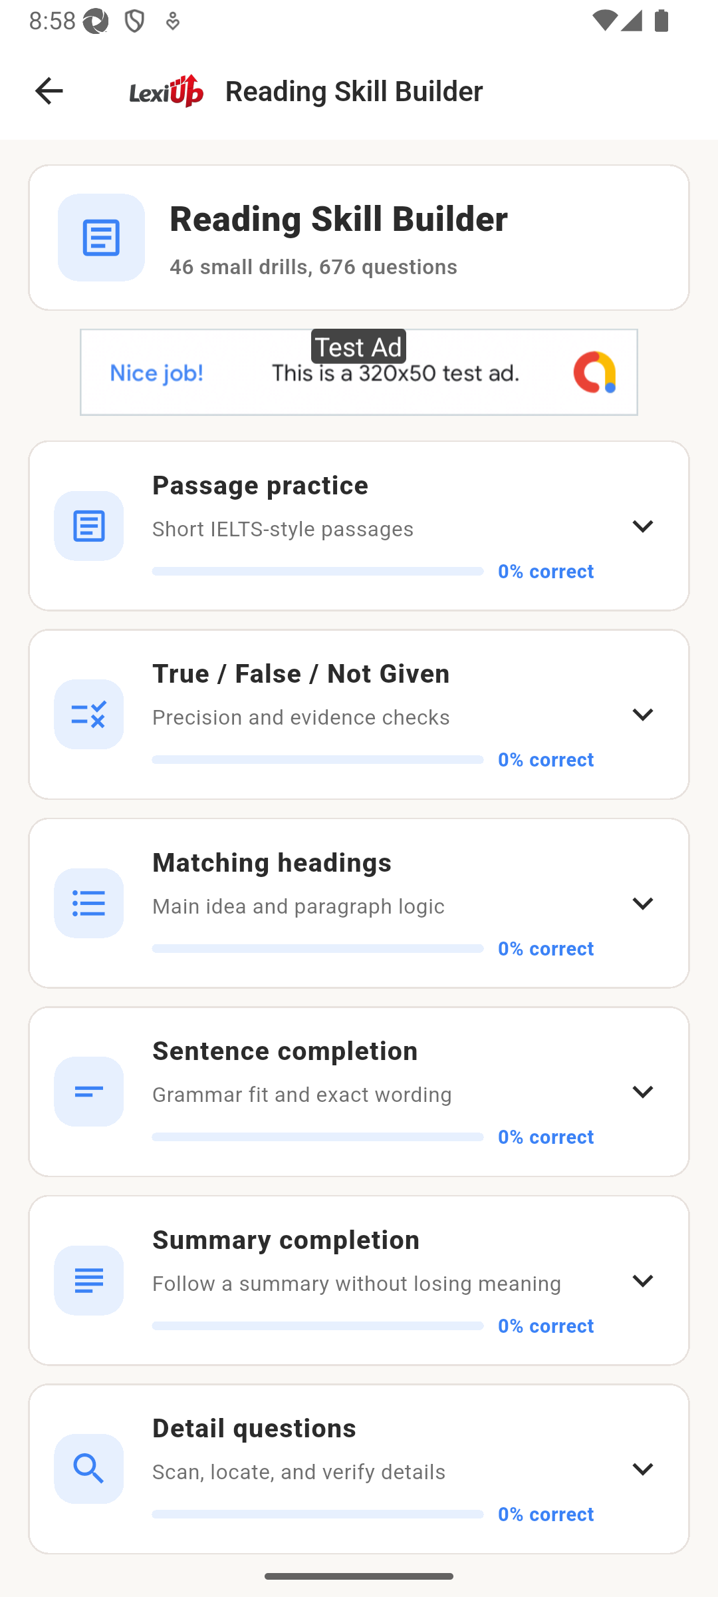Expand the Detail questions chevron

click(x=642, y=1469)
